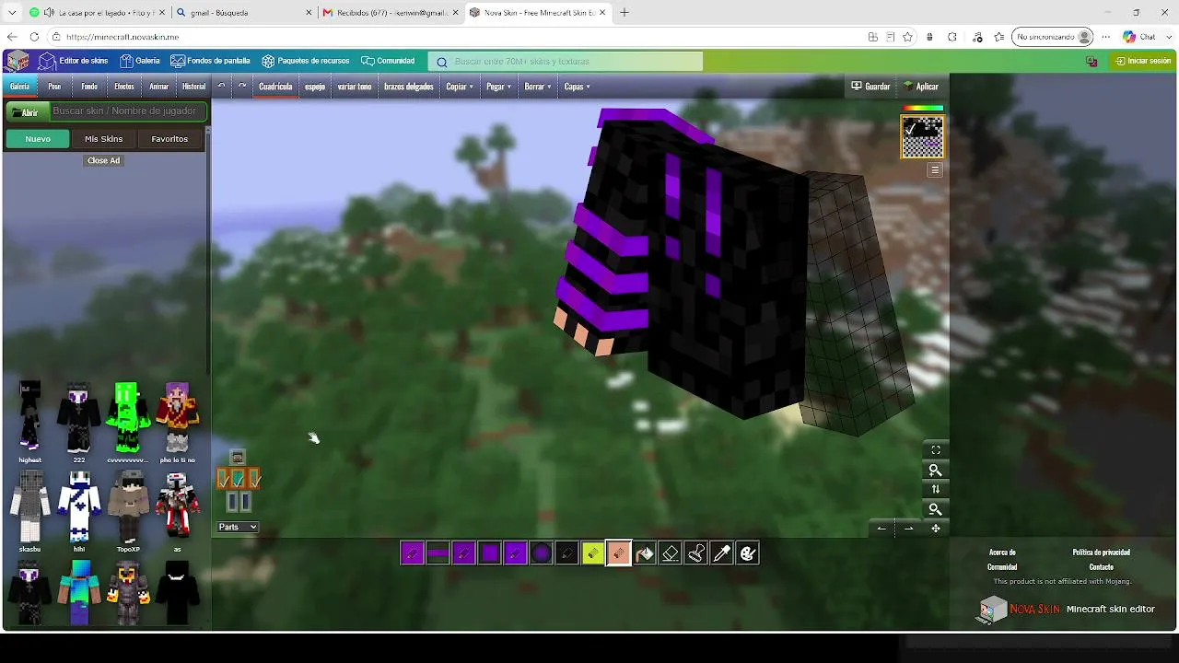The width and height of the screenshot is (1179, 663).
Task: Zoom in on the skin model
Action: [936, 471]
